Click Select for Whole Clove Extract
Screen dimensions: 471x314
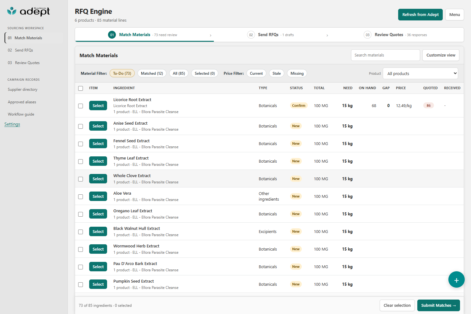98,179
